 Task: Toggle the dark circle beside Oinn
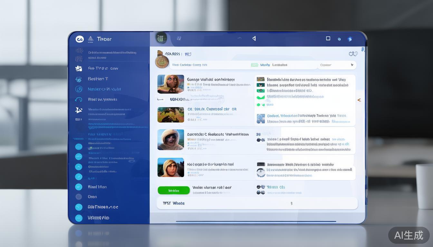pos(79,197)
